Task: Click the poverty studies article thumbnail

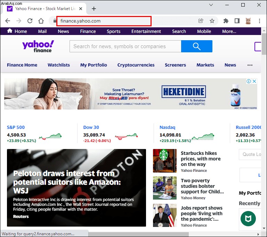Action: [x=165, y=188]
